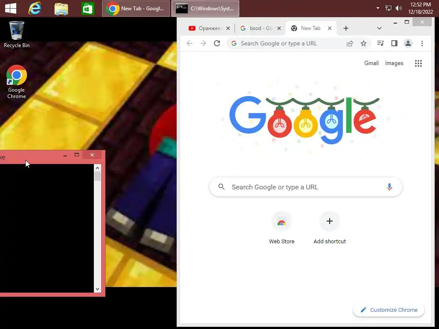Select the Recycle Bin desktop icon
The height and width of the screenshot is (329, 439).
coord(17,34)
